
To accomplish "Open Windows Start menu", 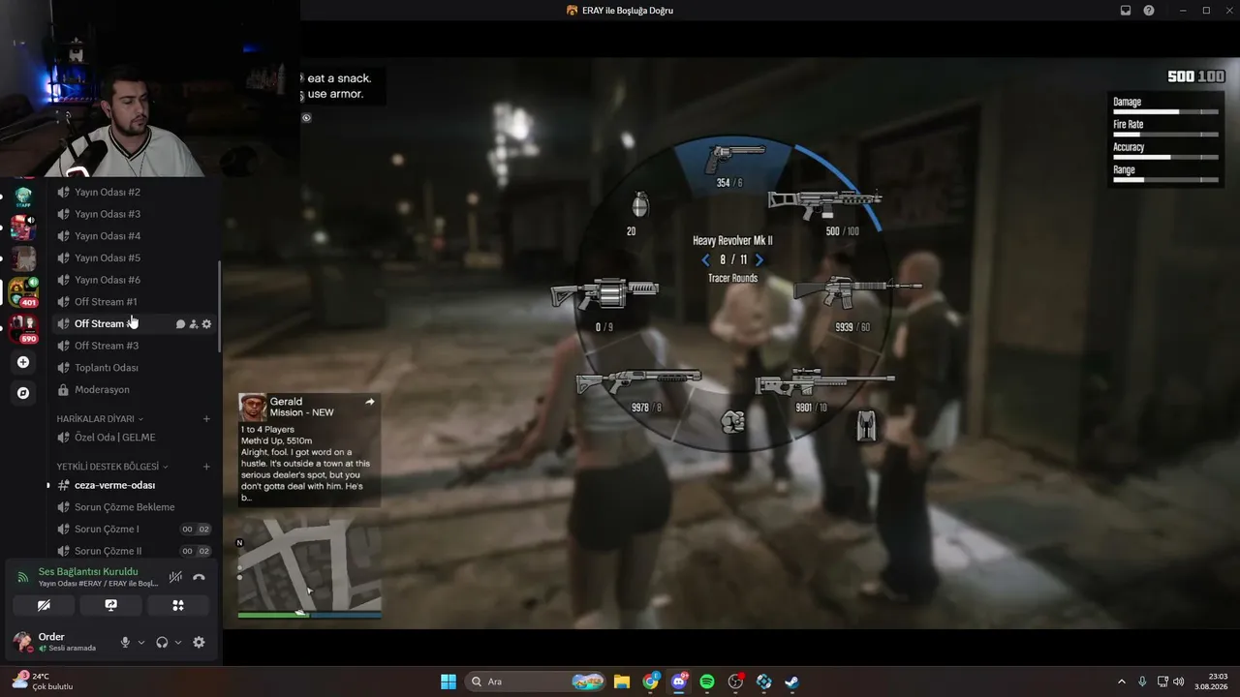I will [449, 682].
